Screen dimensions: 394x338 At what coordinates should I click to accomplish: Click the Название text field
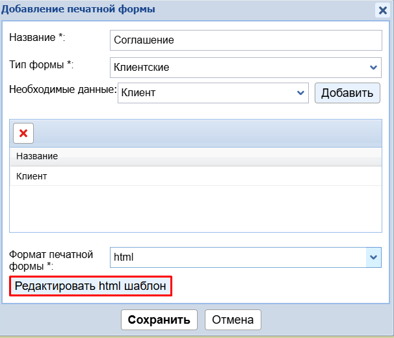246,40
